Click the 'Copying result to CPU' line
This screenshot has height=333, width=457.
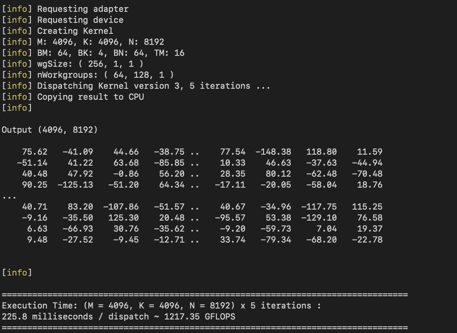73,97
